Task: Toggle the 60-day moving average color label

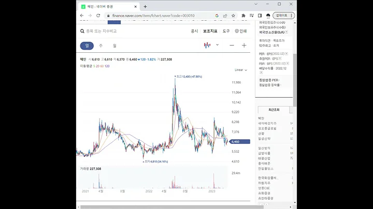Action: click(x=102, y=66)
